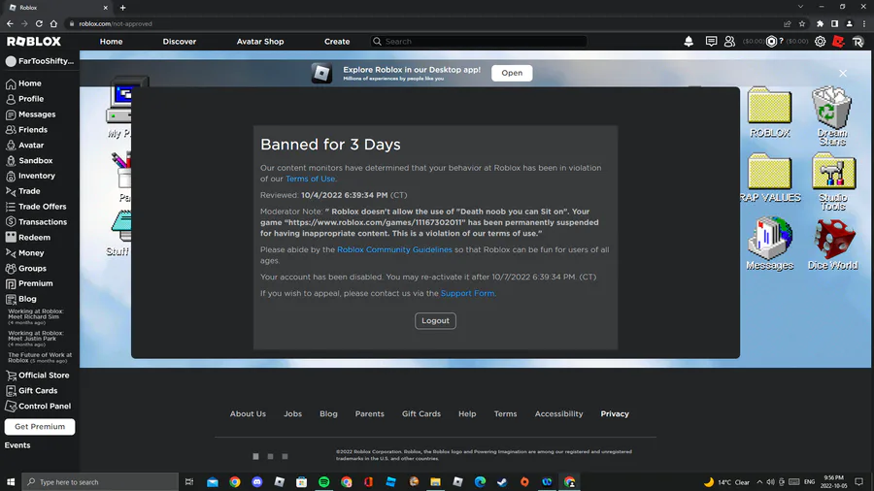The height and width of the screenshot is (491, 874).
Task: Open the Privacy footer link
Action: [615, 413]
